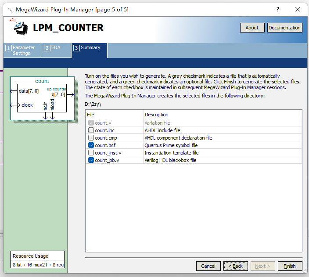Toggle the count.v variation file checkbox
309x277 pixels.
pos(91,123)
